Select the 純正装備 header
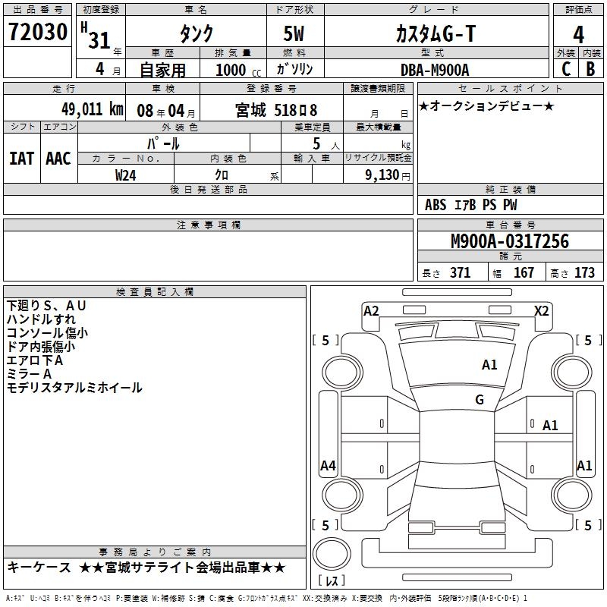The height and width of the screenshot is (607, 607). (510, 189)
